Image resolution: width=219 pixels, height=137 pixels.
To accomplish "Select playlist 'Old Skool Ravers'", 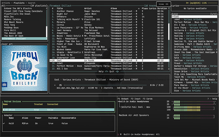I will tap(14, 22).
